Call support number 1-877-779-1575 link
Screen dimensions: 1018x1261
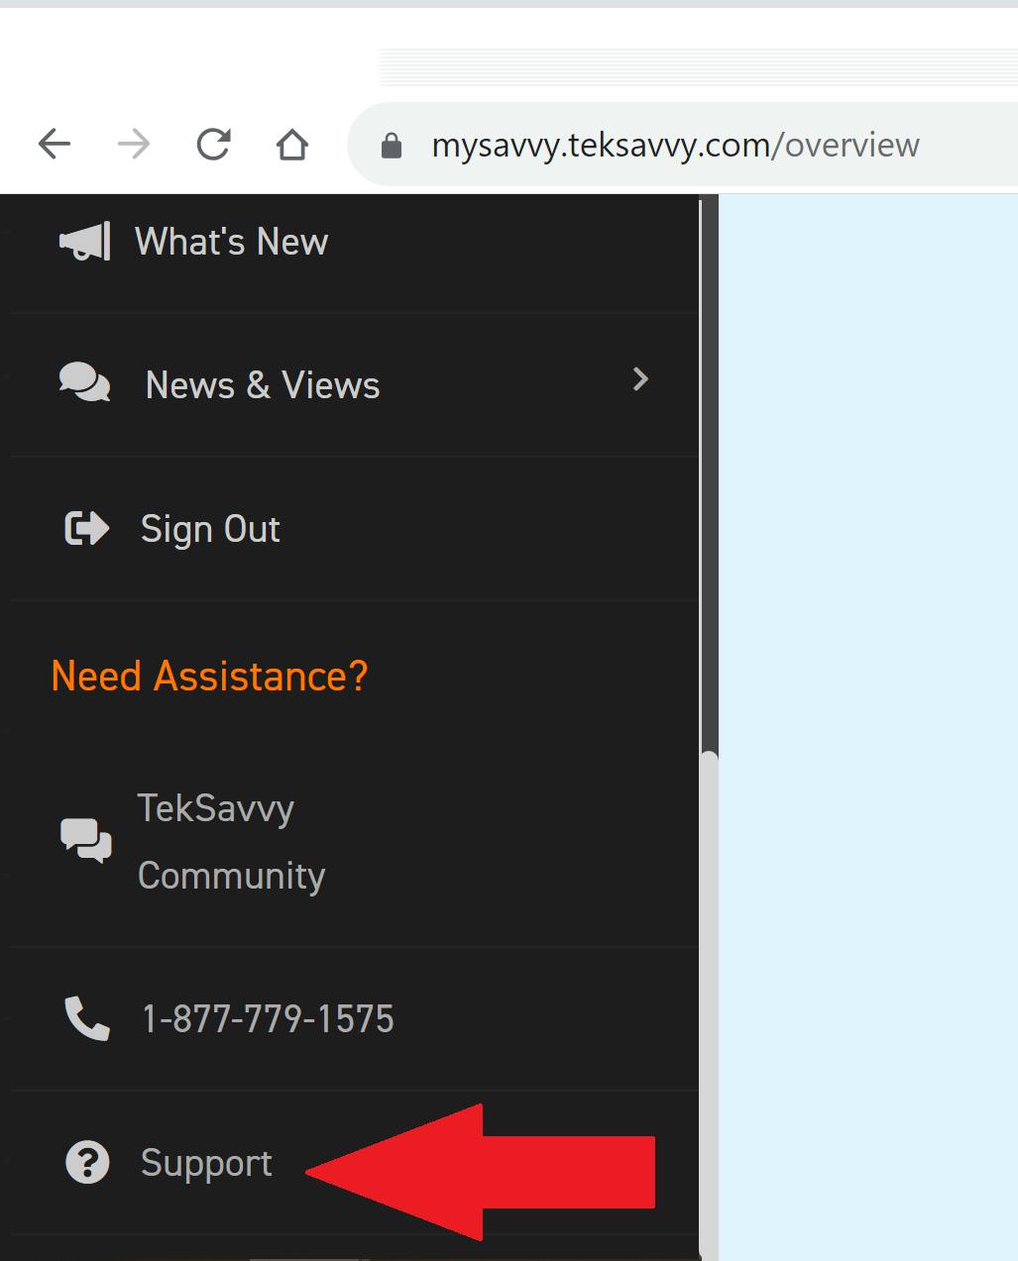[269, 1019]
